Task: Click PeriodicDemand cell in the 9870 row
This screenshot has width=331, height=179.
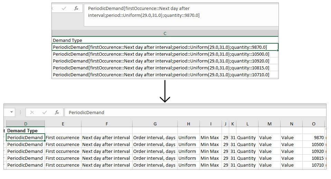Action: (26, 138)
